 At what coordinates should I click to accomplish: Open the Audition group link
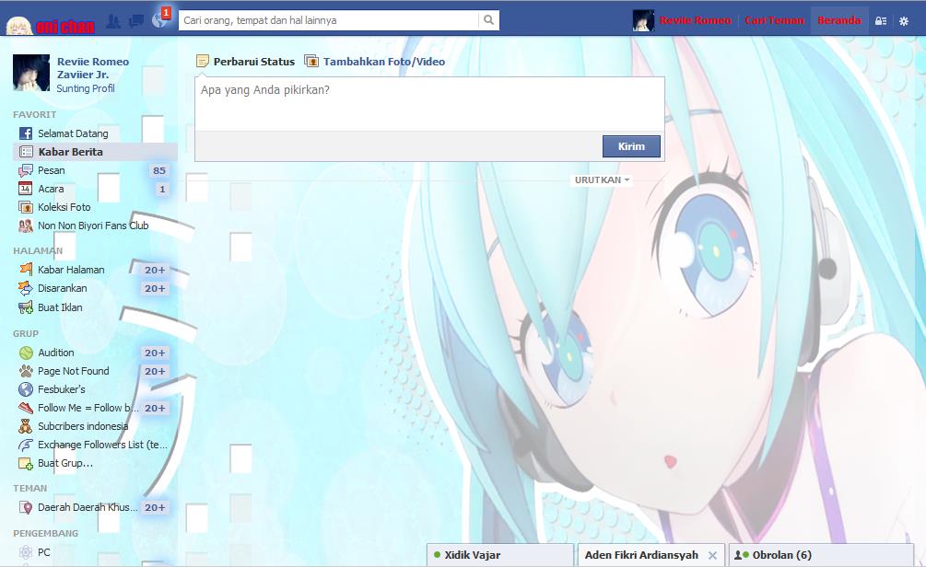(x=56, y=353)
